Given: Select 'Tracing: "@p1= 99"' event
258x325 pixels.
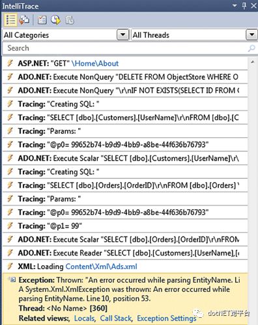Looking at the screenshot, I should 125,226.
